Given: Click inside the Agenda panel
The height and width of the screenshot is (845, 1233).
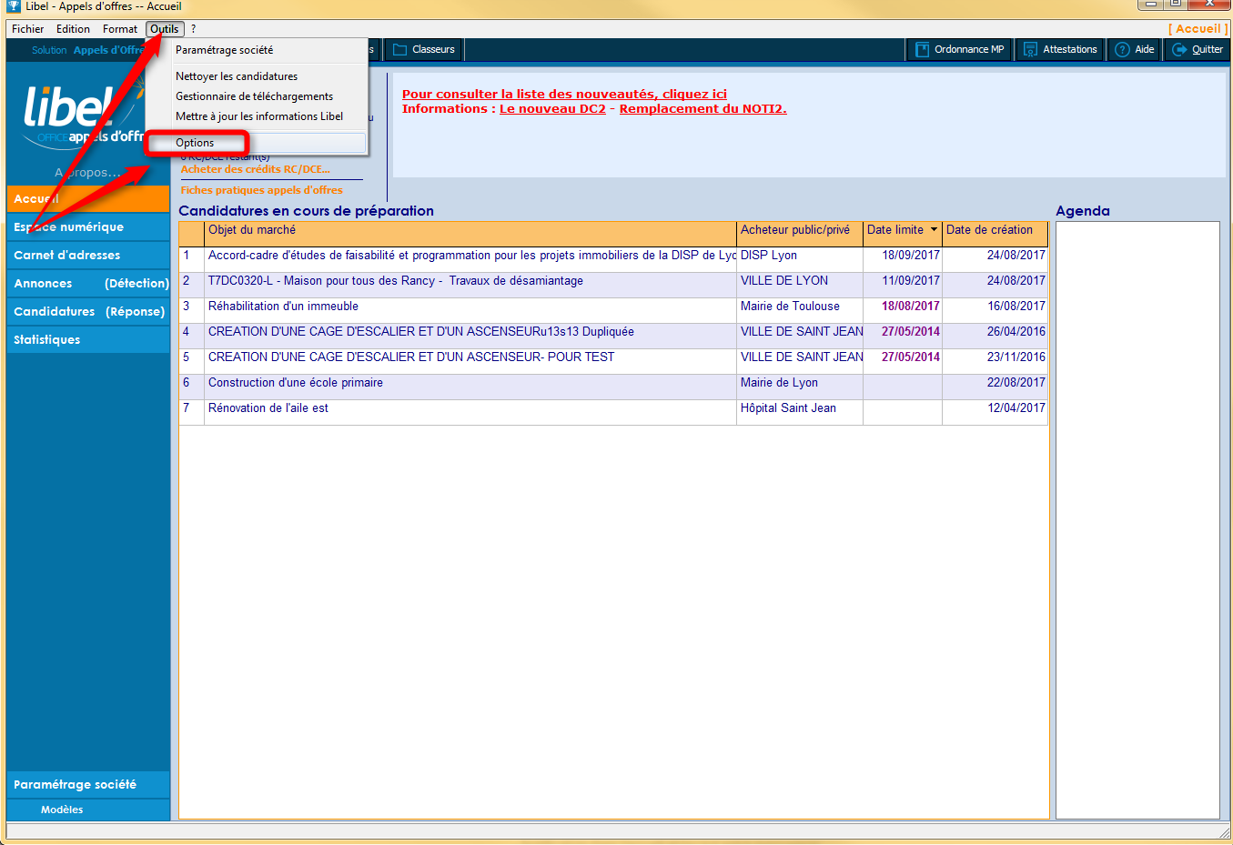Looking at the screenshot, I should point(1137,519).
